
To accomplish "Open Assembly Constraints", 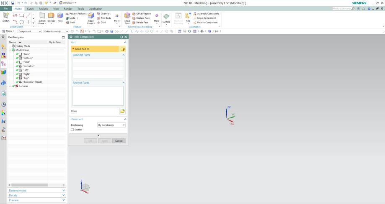I will click(206, 14).
